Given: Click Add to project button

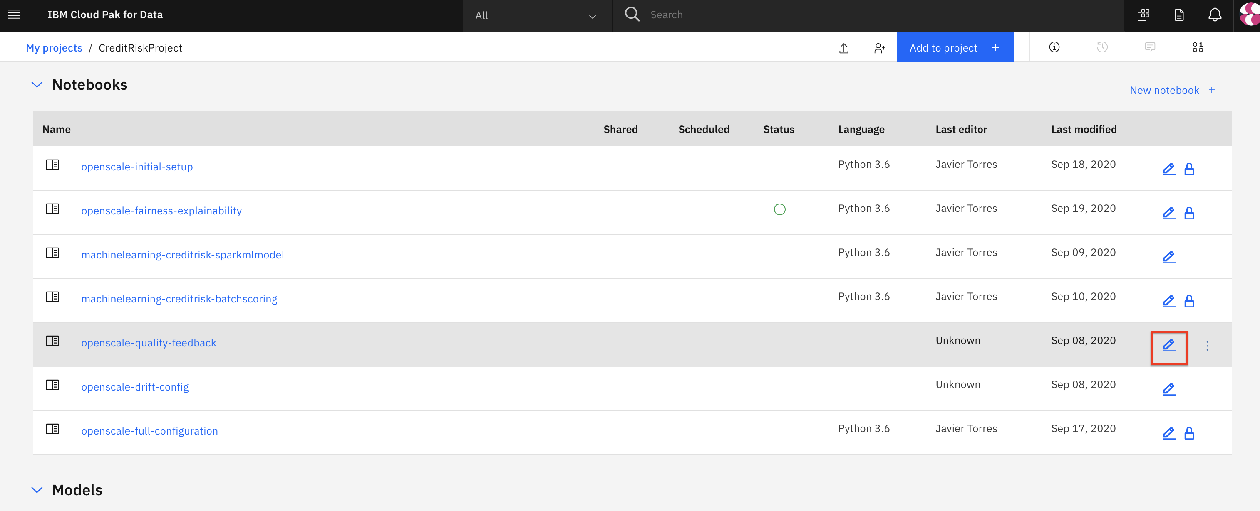Looking at the screenshot, I should pyautogui.click(x=954, y=48).
